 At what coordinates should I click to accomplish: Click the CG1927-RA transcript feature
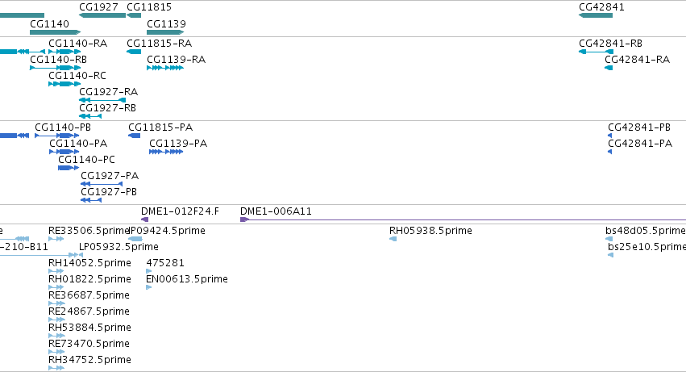[102, 100]
